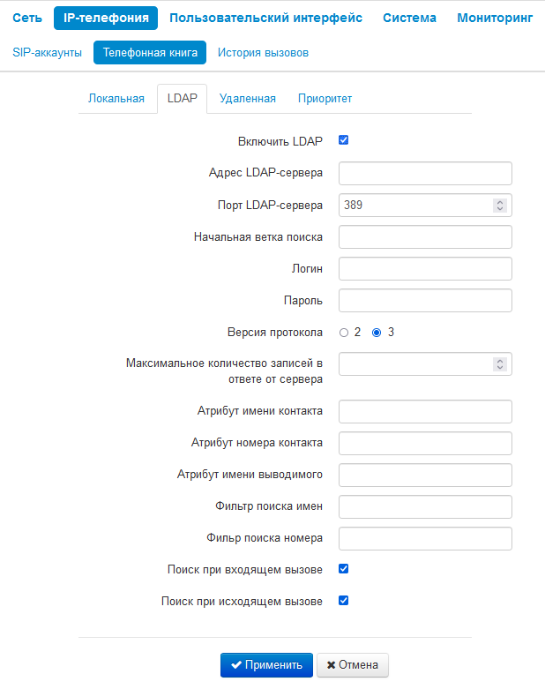Screen dimensions: 545x689
Task: Open the Система menu
Action: pyautogui.click(x=409, y=18)
